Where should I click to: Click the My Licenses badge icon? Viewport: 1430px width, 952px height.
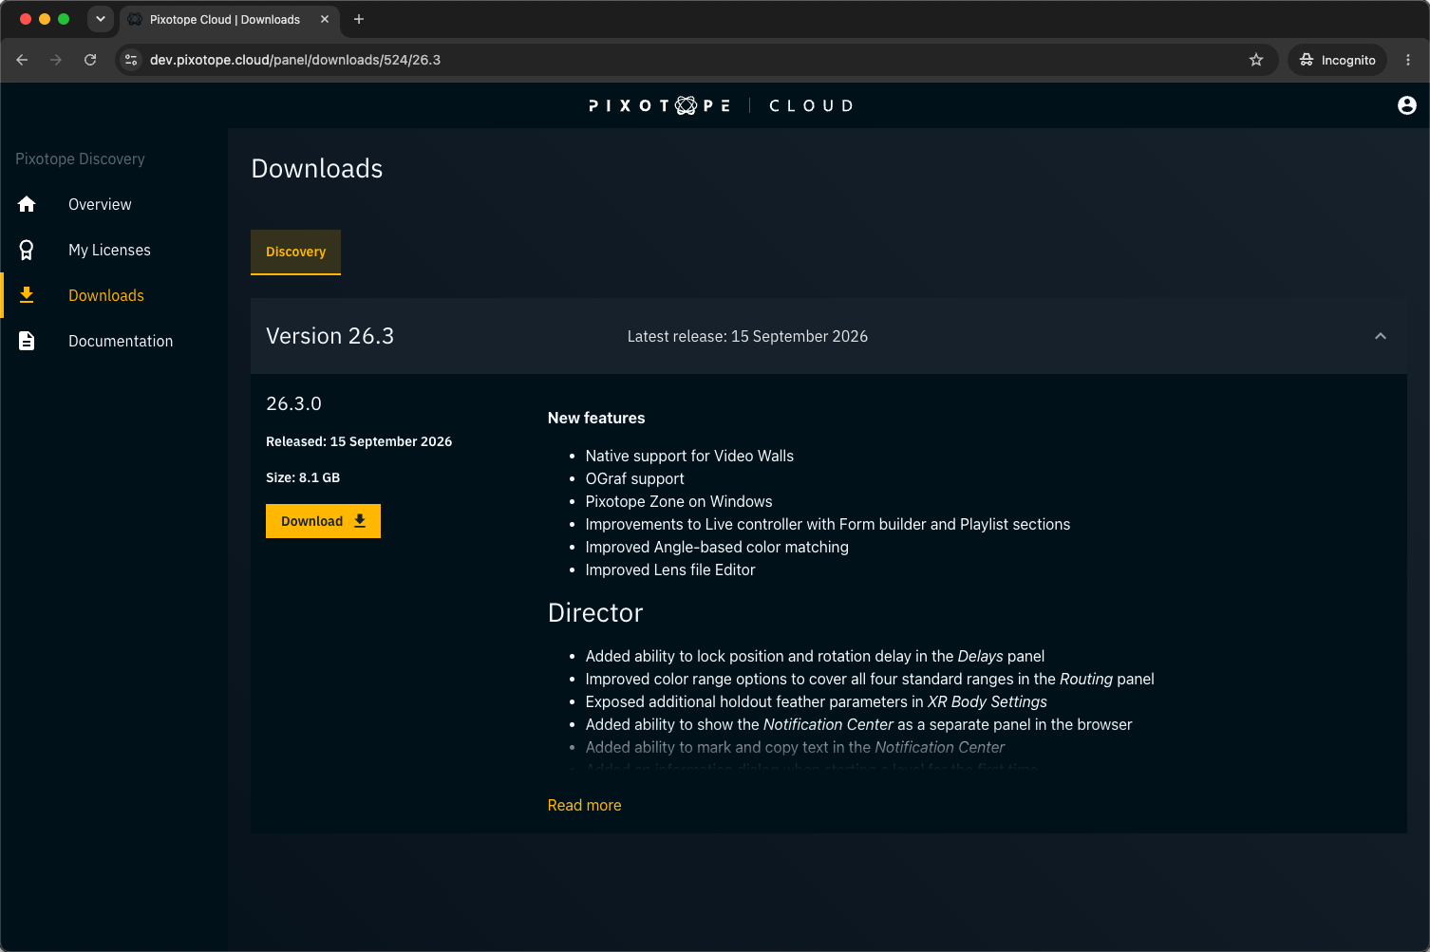pos(27,250)
